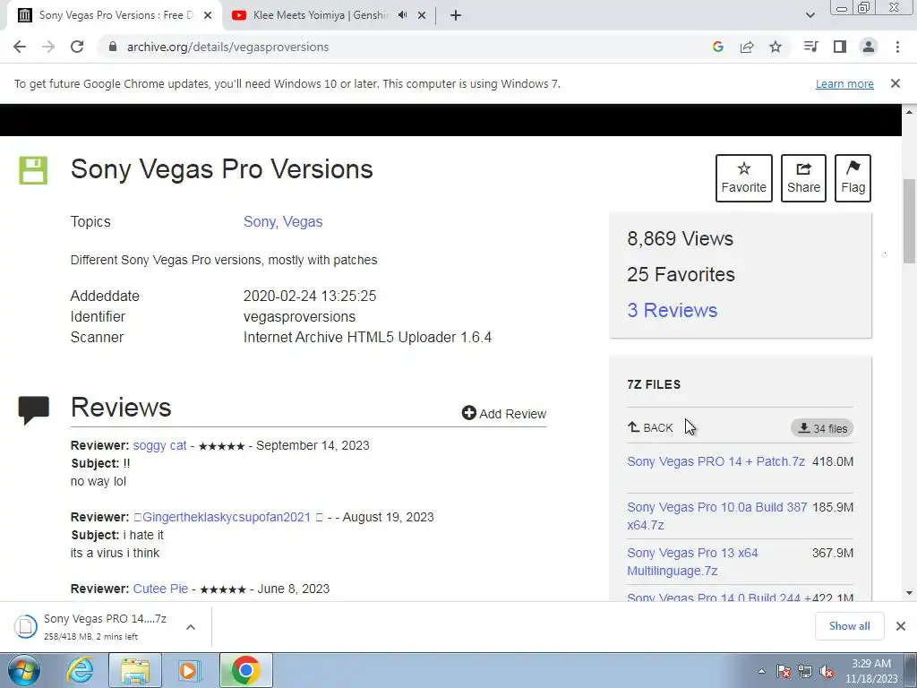Viewport: 917px width, 688px height.
Task: Close the downloads bar
Action: pyautogui.click(x=901, y=626)
